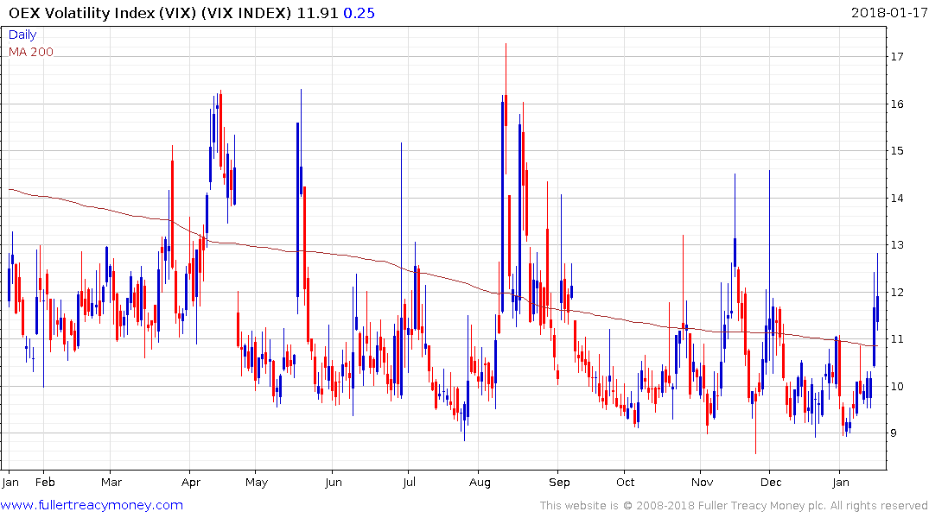Select the 13 price axis label
Viewport: 929px width, 518px height.
click(x=897, y=245)
